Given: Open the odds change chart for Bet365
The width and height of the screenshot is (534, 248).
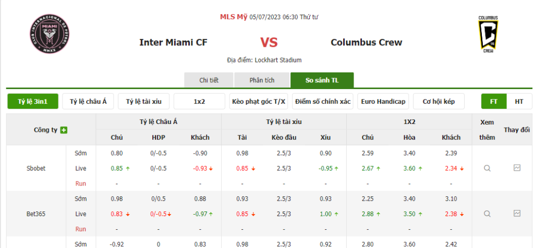Looking at the screenshot, I should coord(517,214).
